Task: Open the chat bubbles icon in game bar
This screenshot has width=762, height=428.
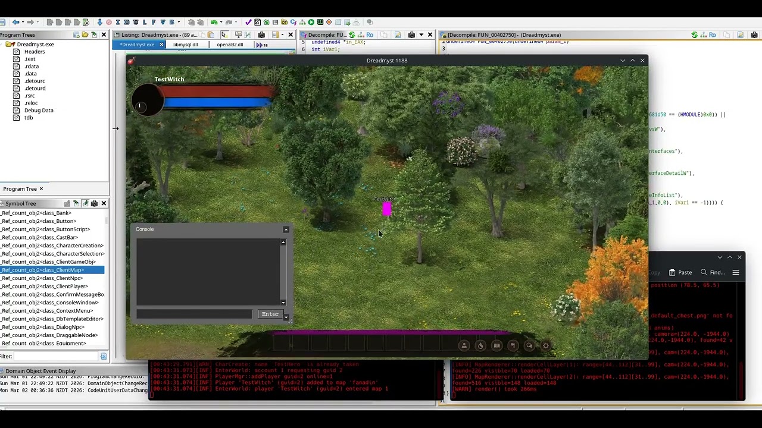Action: click(529, 345)
